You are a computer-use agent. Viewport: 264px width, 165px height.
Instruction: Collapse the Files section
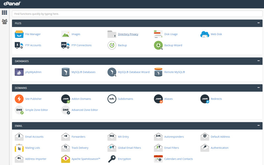click(258, 23)
